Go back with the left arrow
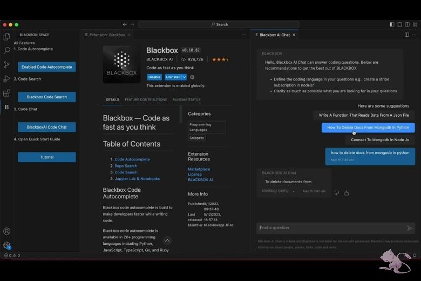 click(x=125, y=24)
